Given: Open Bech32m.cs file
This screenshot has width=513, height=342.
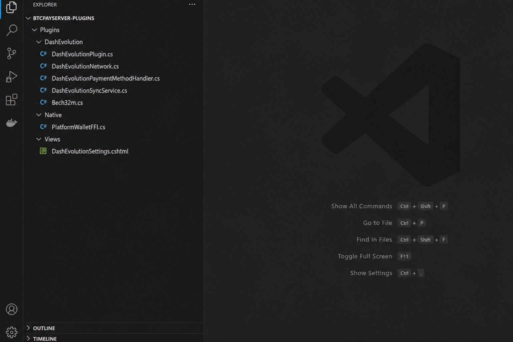Looking at the screenshot, I should tap(67, 103).
